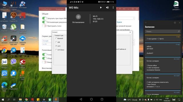Open the Topaz Gigapixel AI desktop shortcut

13,17
